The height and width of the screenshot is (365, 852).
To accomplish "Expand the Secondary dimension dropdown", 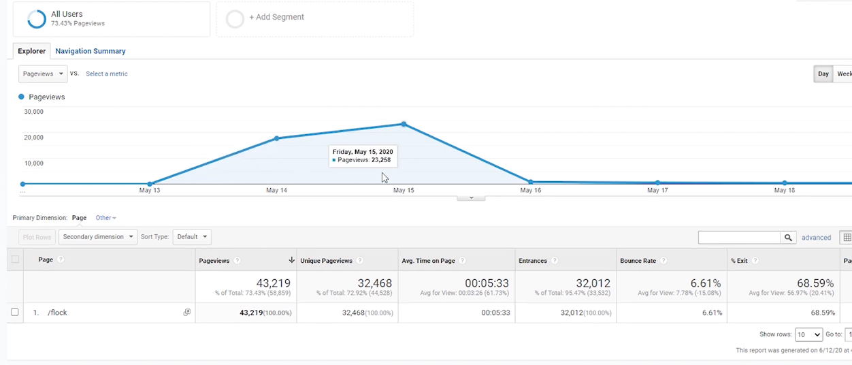I will [x=97, y=237].
